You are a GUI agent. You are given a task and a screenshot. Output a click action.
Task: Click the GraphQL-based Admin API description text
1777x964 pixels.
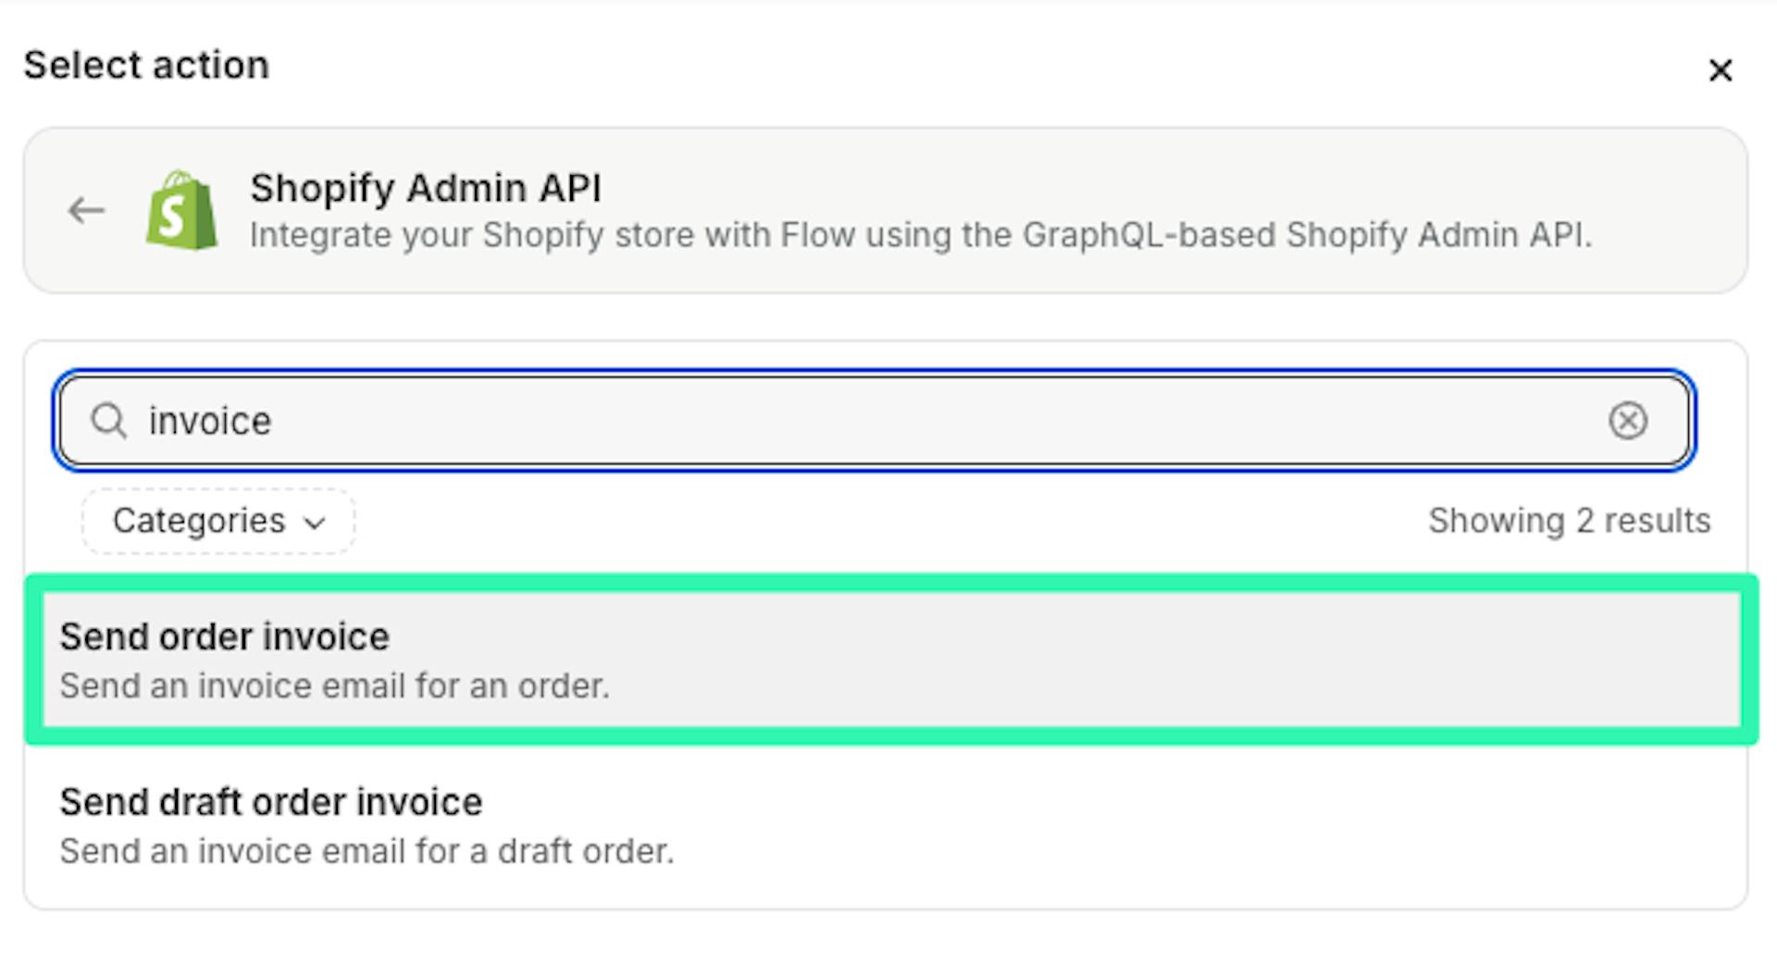[x=920, y=236]
